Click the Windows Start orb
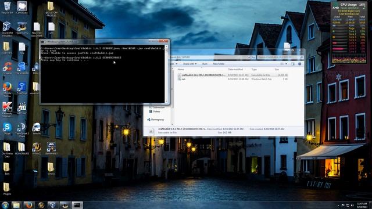This screenshot has height=209, width=372. 5,205
